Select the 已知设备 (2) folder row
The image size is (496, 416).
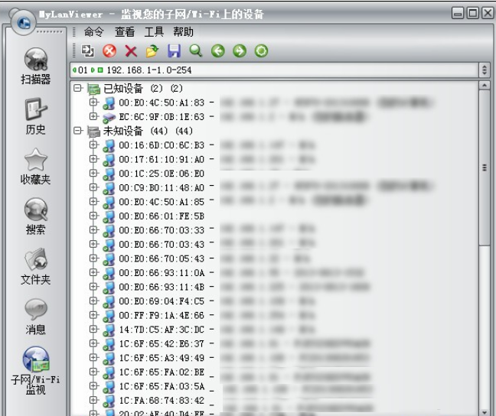(135, 89)
